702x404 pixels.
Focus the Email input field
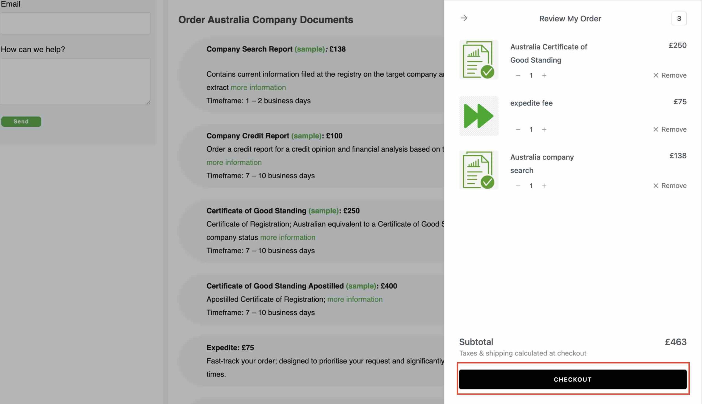[x=76, y=23]
